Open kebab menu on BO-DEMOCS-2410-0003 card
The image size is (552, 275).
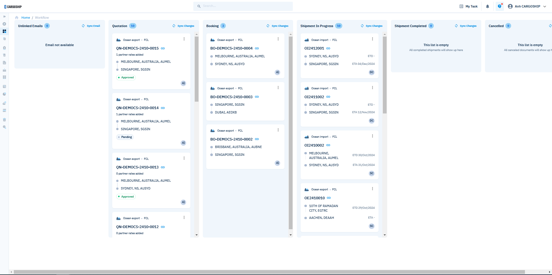pyautogui.click(x=278, y=88)
